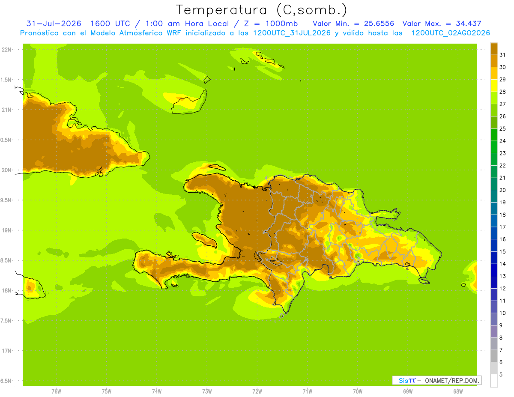Click the colorbar value label 25
The image size is (514, 397).
point(502,128)
